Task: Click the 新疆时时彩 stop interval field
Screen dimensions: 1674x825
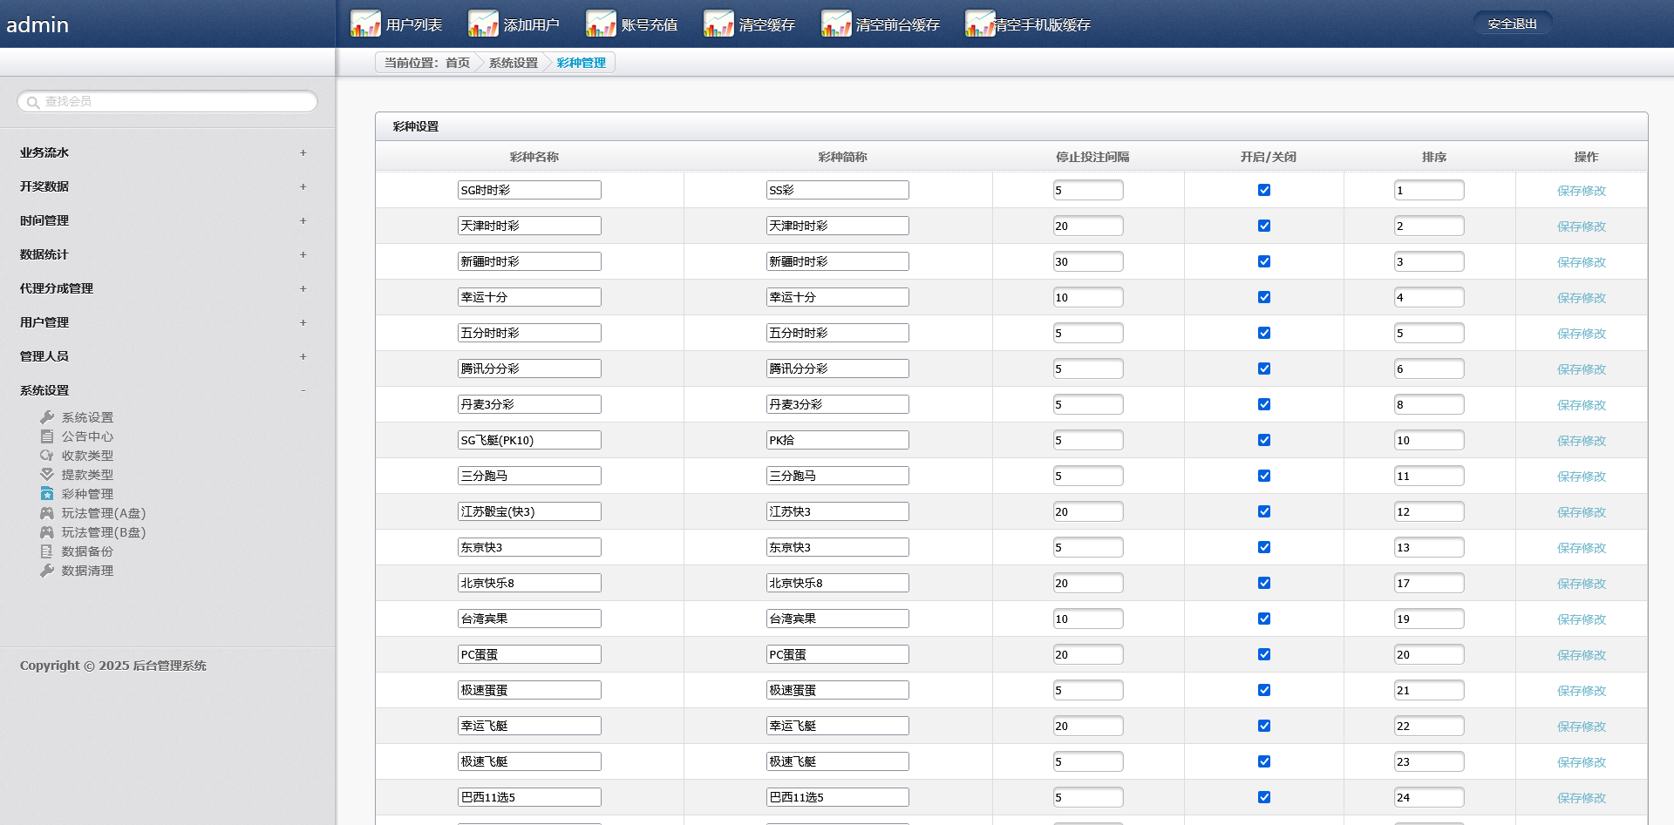Action: coord(1087,261)
